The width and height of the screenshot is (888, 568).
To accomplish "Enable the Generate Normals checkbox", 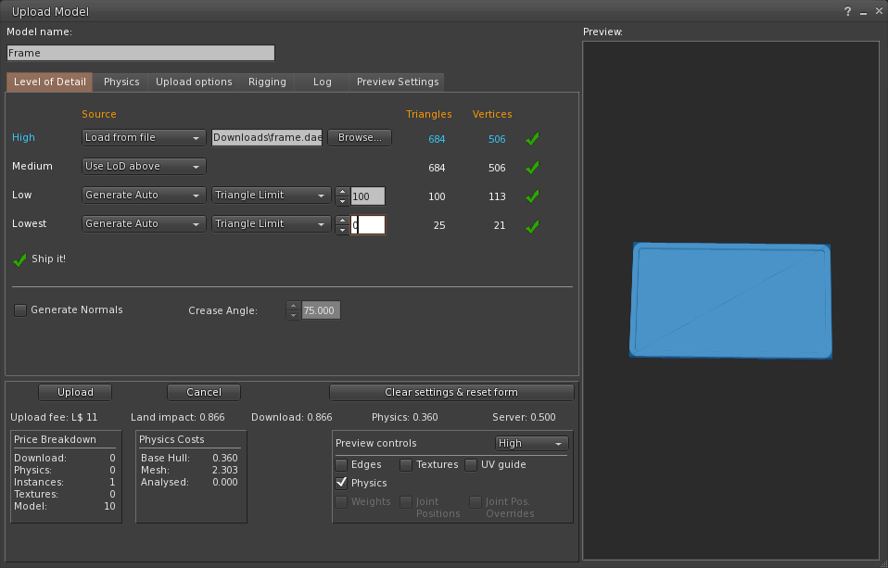I will point(20,310).
